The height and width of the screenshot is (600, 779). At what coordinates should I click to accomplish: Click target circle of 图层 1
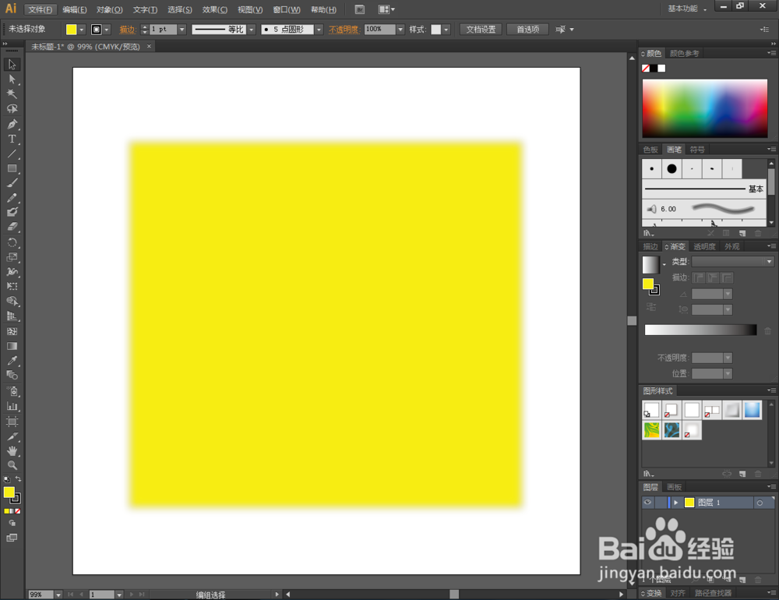[759, 503]
